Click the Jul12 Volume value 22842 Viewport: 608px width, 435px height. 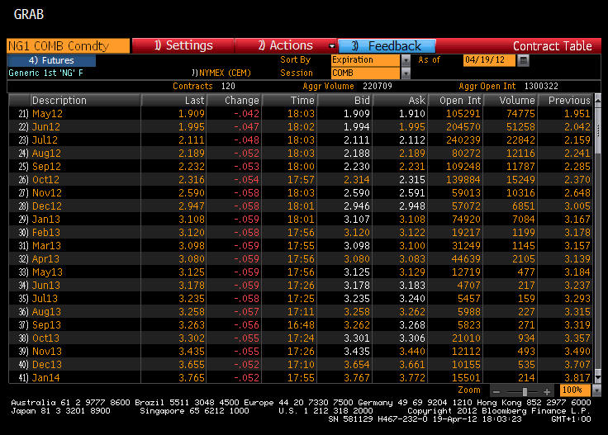tap(520, 139)
